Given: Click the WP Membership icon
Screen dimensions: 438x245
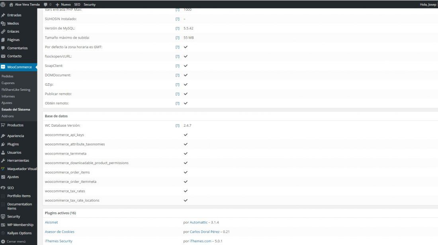Looking at the screenshot, I should pos(3,225).
